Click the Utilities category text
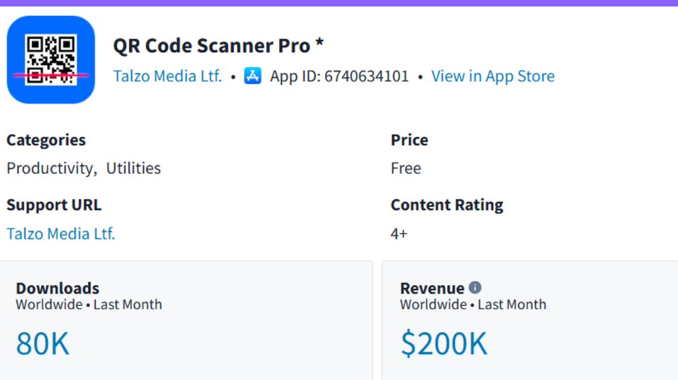 (x=133, y=168)
